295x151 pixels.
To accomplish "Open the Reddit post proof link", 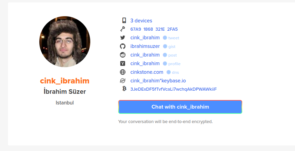I will coord(170,55).
